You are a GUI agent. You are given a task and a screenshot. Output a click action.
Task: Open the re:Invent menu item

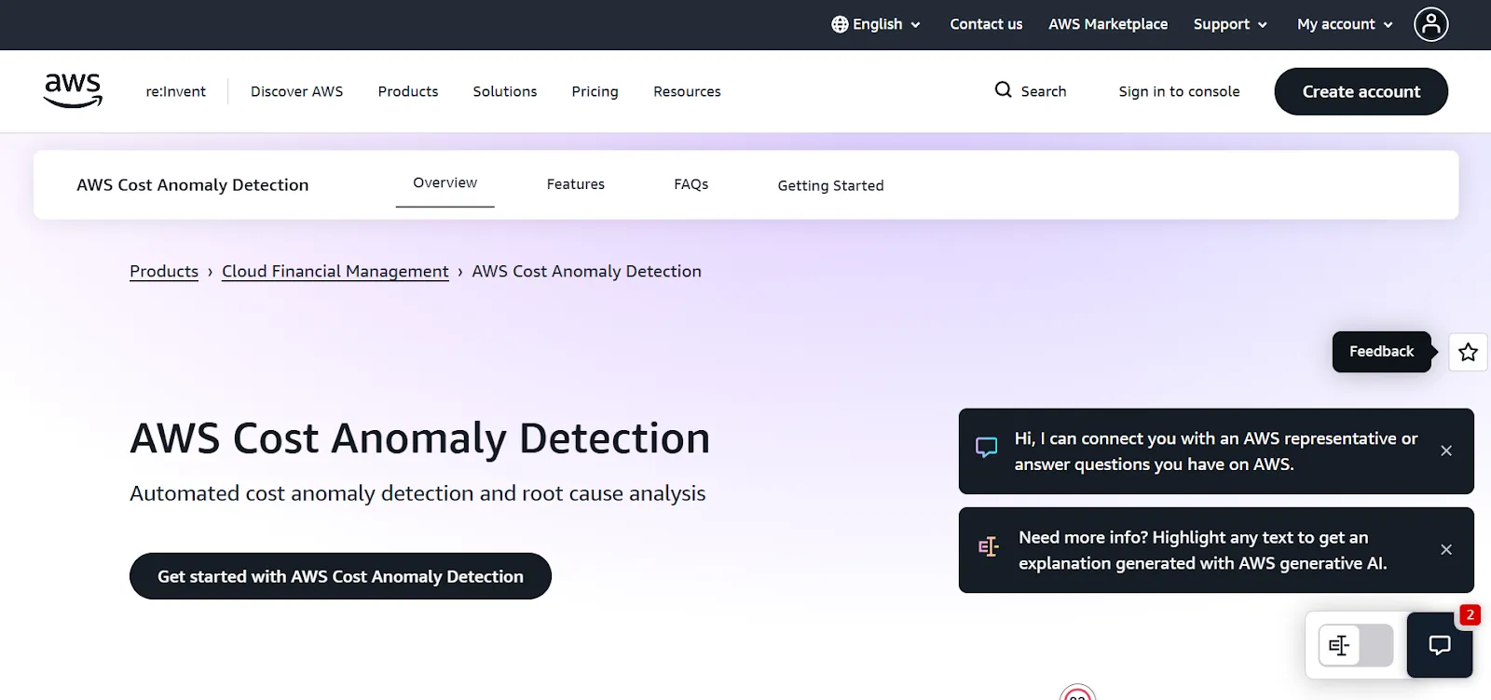[x=176, y=91]
